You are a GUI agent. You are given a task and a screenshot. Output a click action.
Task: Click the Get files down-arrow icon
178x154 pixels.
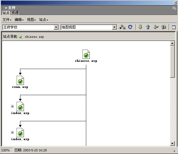coord(140,27)
